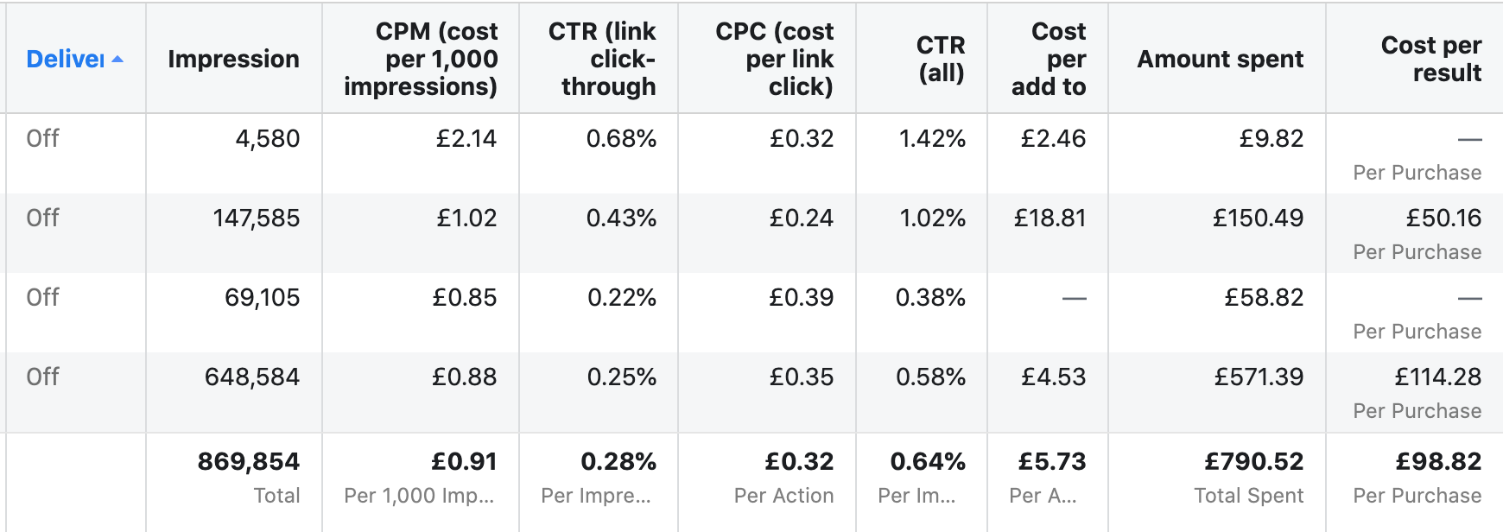Click the £98.82 total cost per purchase

point(1438,461)
